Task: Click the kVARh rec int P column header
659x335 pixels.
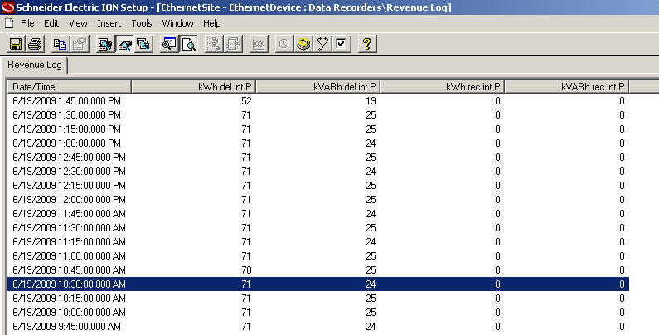Action: click(567, 86)
